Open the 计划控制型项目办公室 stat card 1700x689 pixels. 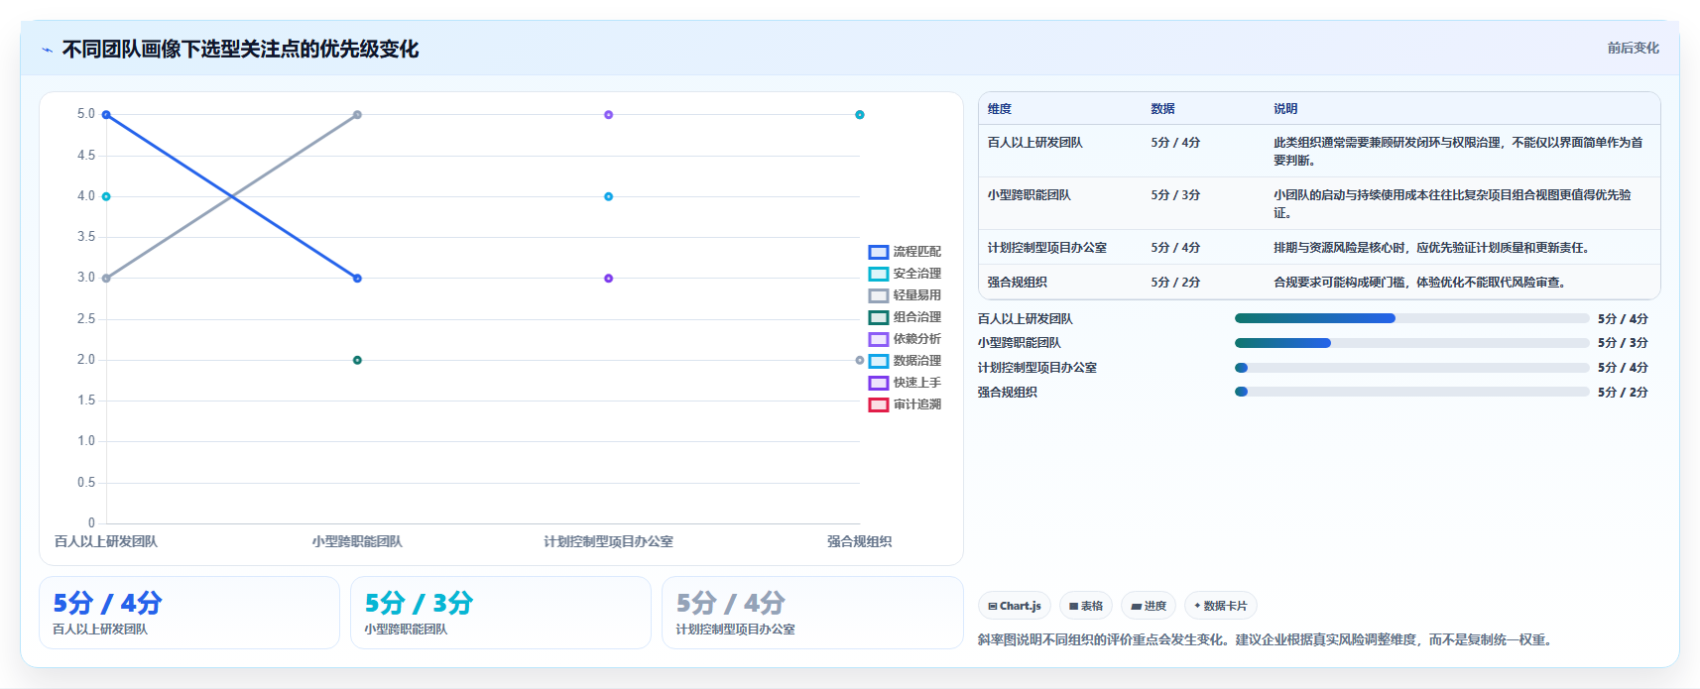(812, 613)
